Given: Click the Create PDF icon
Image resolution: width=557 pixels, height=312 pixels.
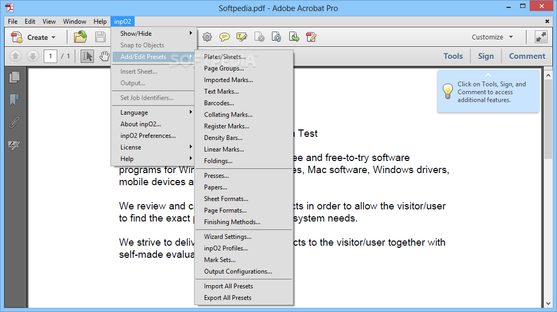Looking at the screenshot, I should tap(17, 37).
